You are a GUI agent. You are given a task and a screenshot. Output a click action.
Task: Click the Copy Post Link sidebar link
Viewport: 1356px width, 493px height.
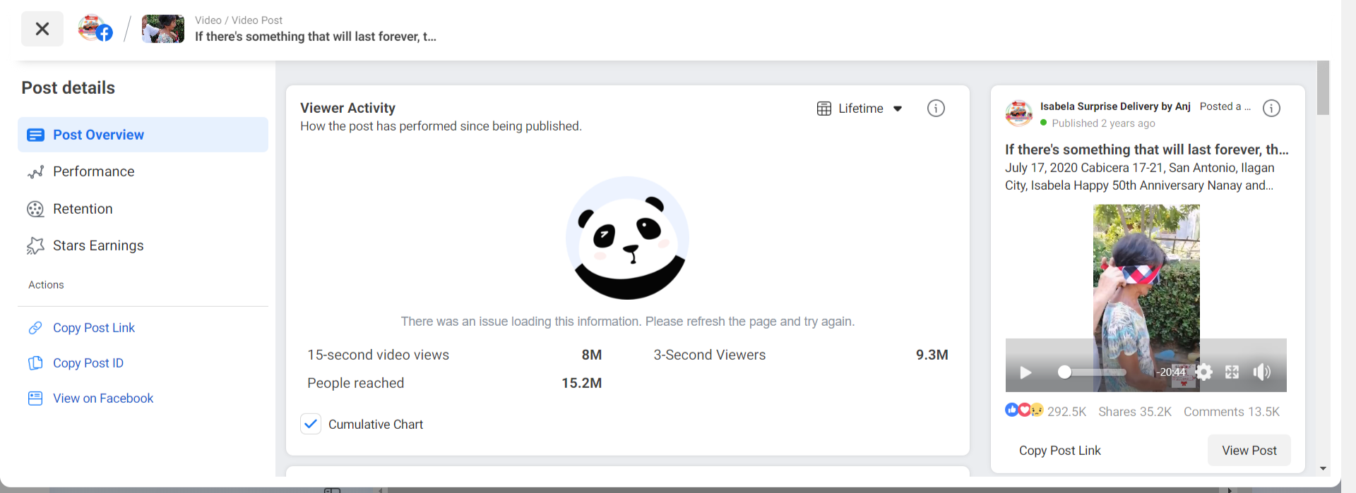[x=94, y=328]
